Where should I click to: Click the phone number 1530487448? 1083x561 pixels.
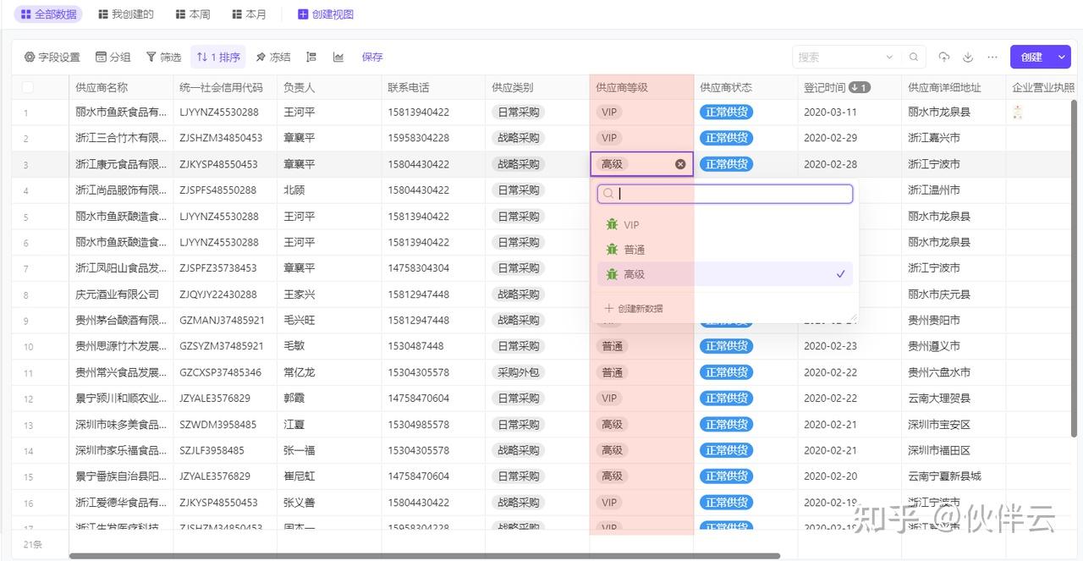(415, 346)
